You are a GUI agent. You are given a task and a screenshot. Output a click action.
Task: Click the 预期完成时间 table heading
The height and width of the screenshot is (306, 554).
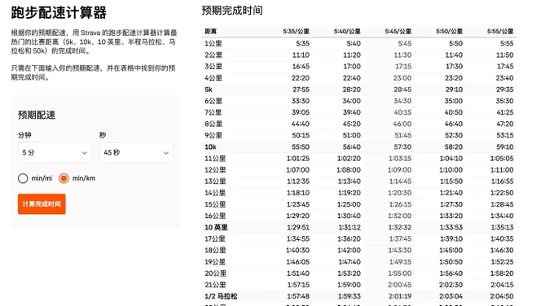232,11
